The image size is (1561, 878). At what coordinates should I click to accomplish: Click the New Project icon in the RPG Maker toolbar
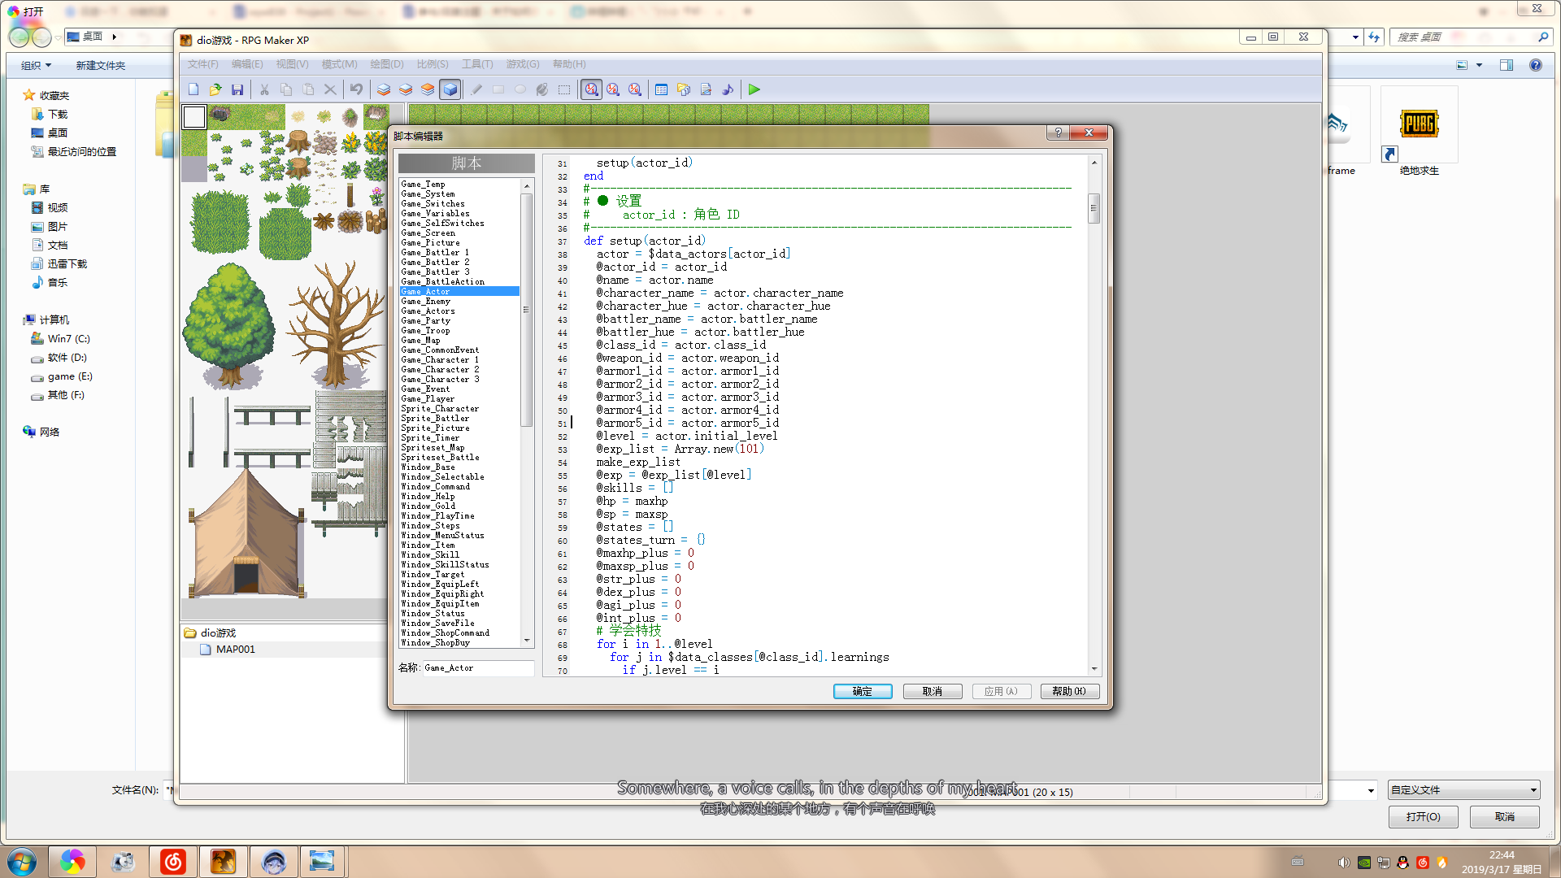click(193, 89)
